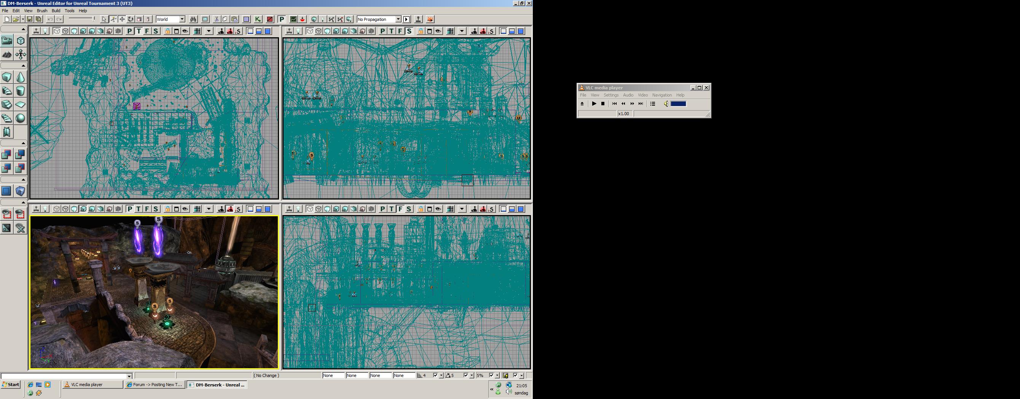This screenshot has height=399, width=1020.
Task: Cut the selection with scissors icon
Action: pyautogui.click(x=217, y=19)
